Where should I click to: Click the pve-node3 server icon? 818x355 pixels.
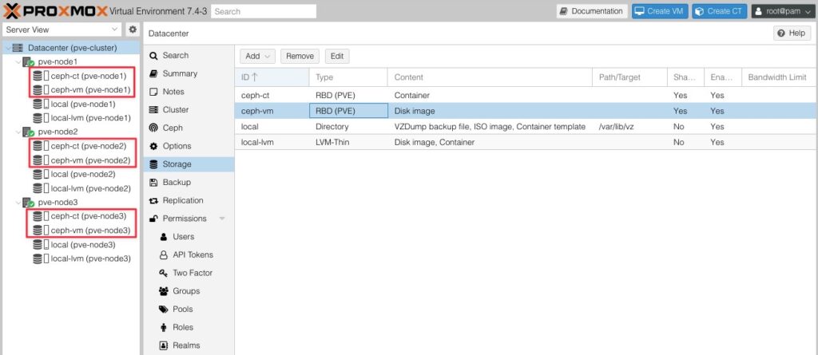[28, 203]
